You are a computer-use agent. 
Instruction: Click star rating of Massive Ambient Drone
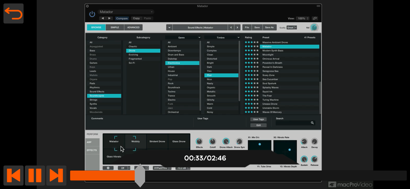pyautogui.click(x=252, y=42)
